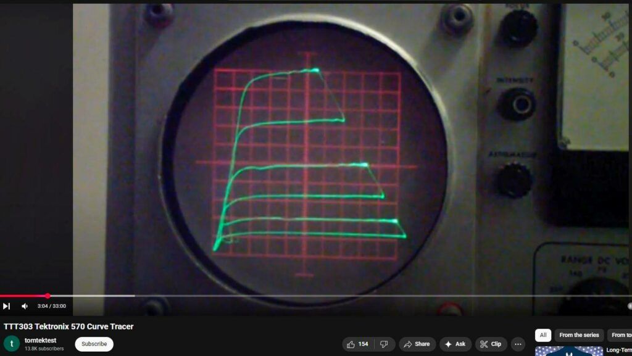Click the partially visible third filter chip
632x356 pixels.
point(620,335)
